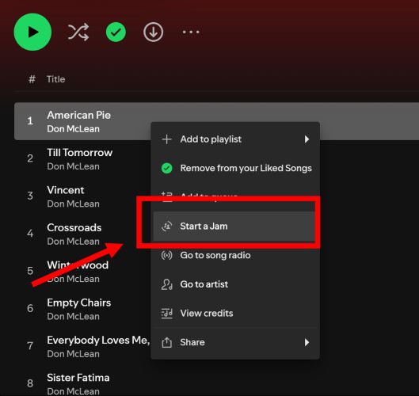Select the Everybody Loves Me track
Image resolution: width=419 pixels, height=396 pixels.
98,340
